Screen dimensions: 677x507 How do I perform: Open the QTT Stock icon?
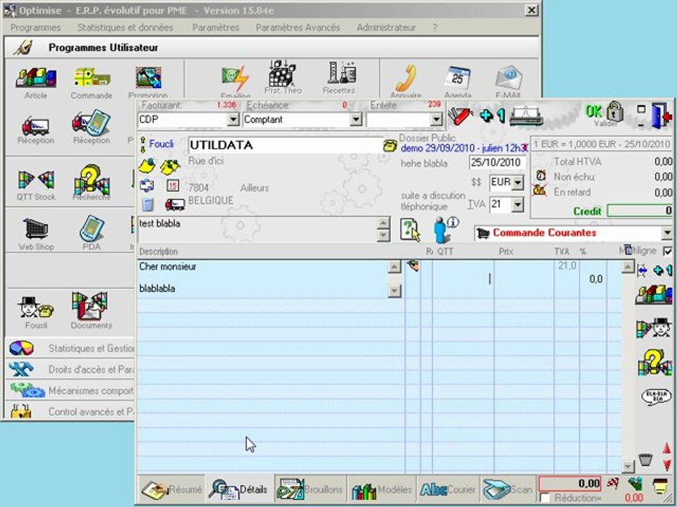click(x=36, y=180)
